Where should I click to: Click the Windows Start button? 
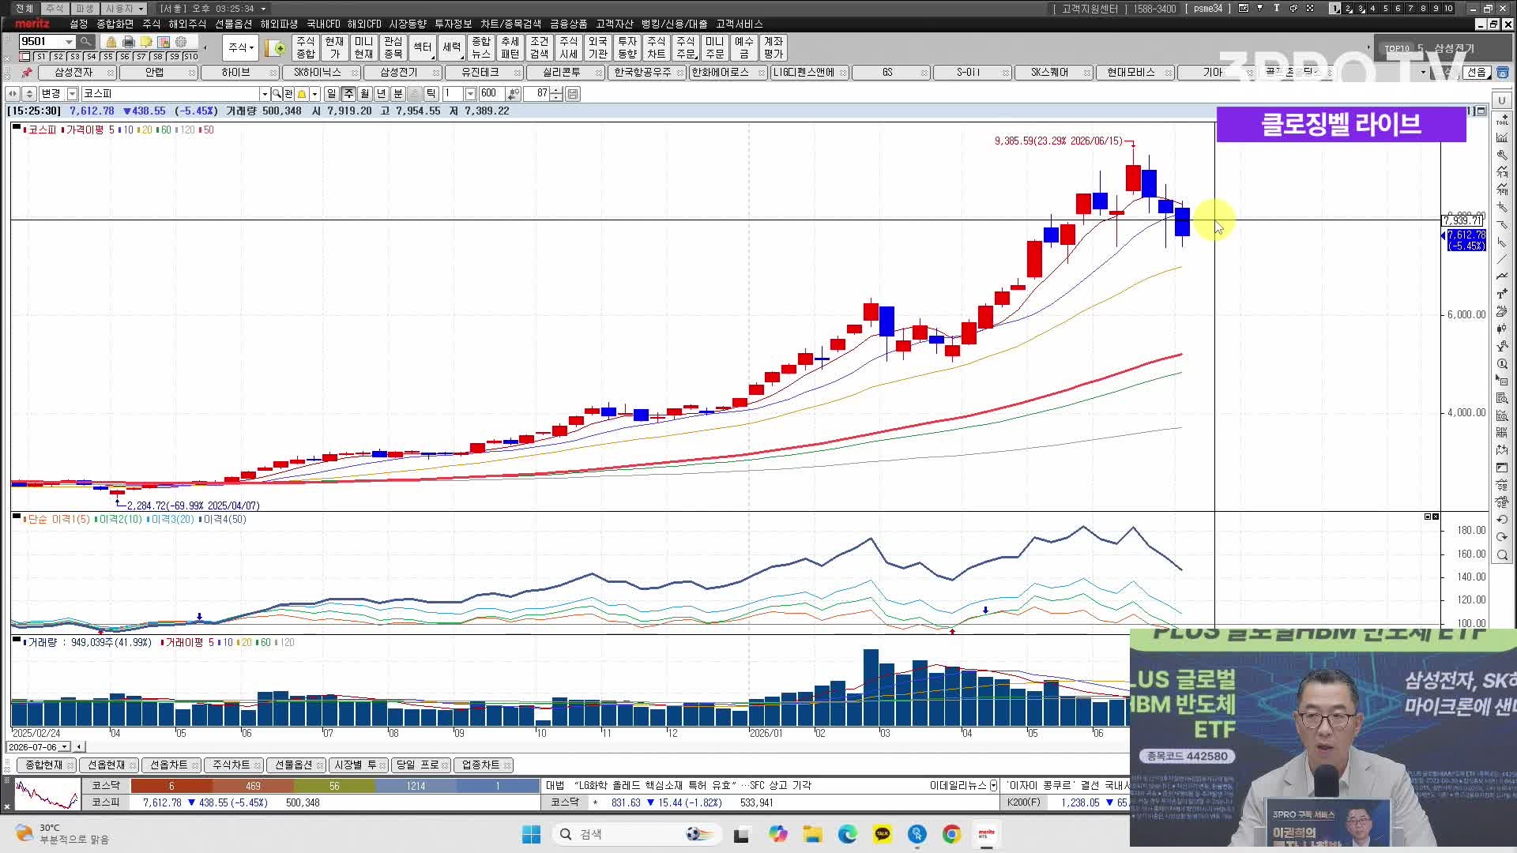[x=531, y=834]
